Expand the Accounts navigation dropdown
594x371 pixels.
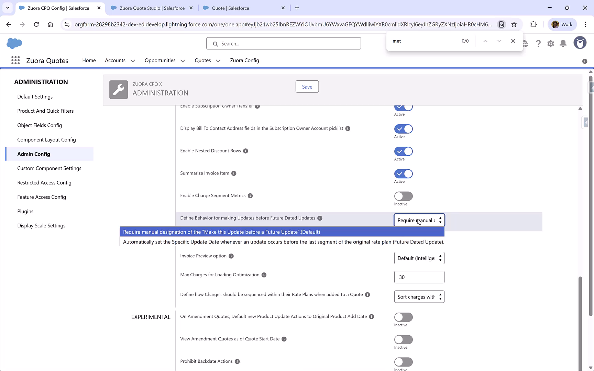click(133, 60)
